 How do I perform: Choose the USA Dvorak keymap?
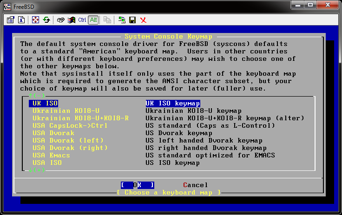click(53, 133)
